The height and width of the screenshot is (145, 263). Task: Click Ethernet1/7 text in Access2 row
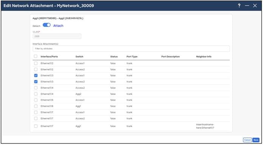point(47,118)
